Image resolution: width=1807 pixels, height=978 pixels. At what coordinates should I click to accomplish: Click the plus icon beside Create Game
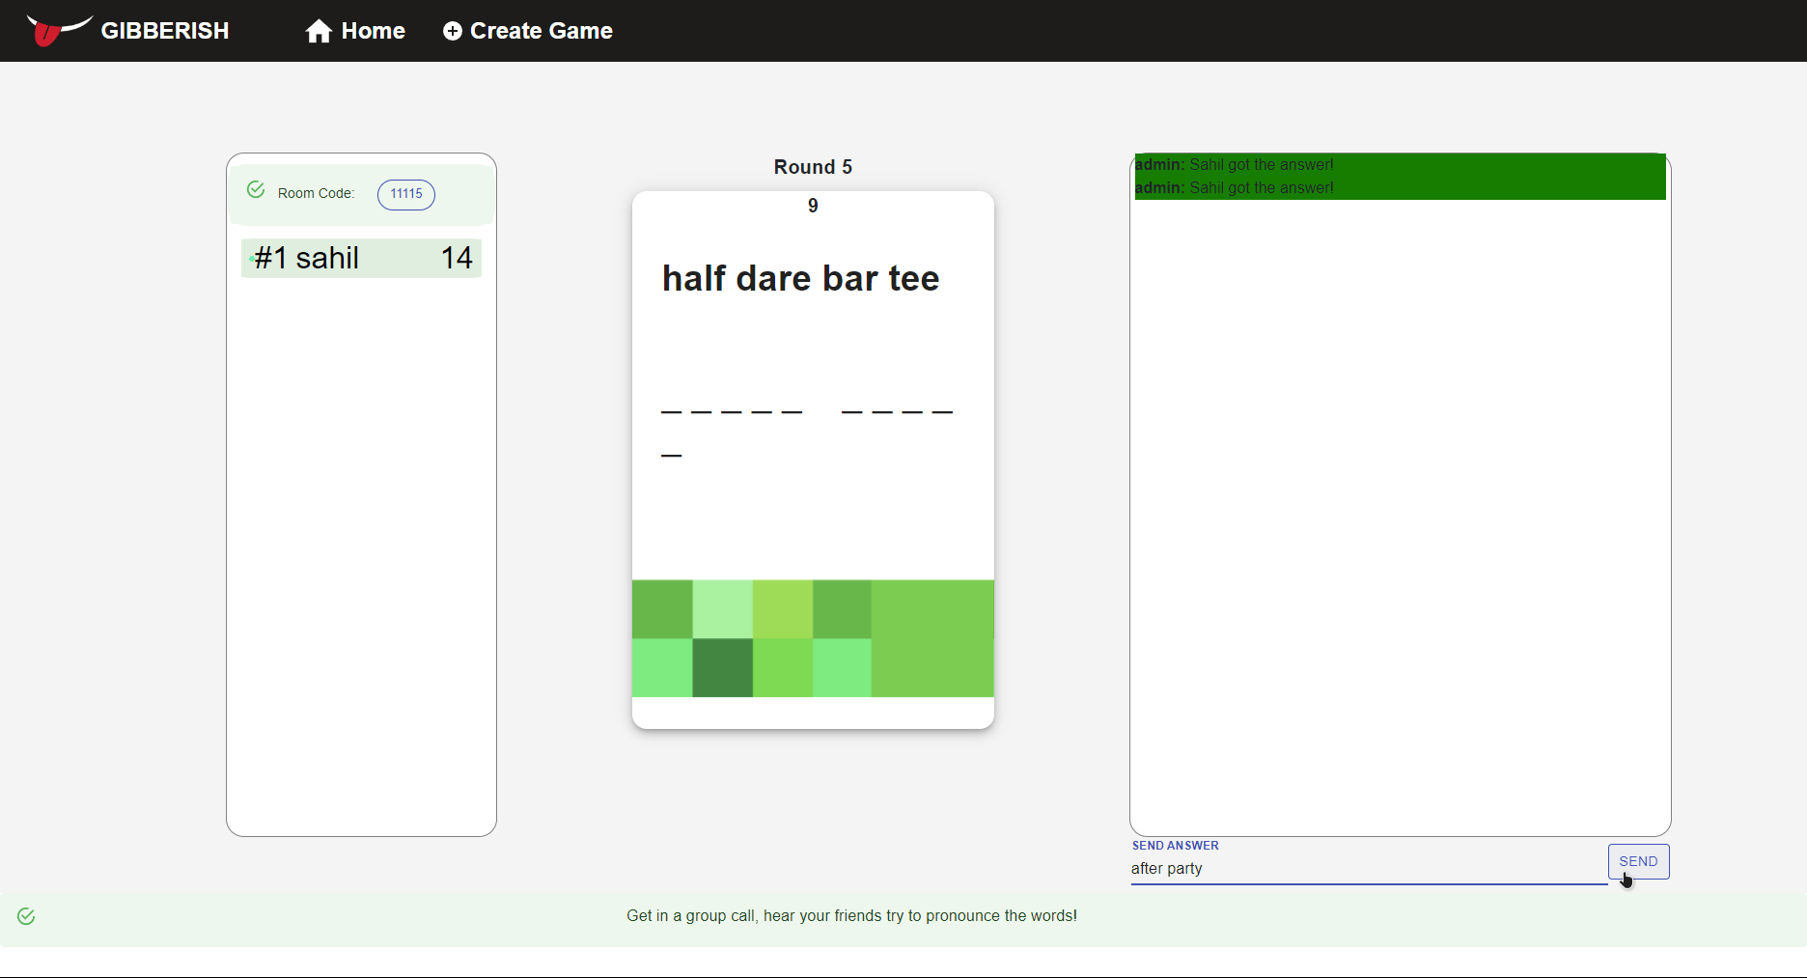click(452, 31)
